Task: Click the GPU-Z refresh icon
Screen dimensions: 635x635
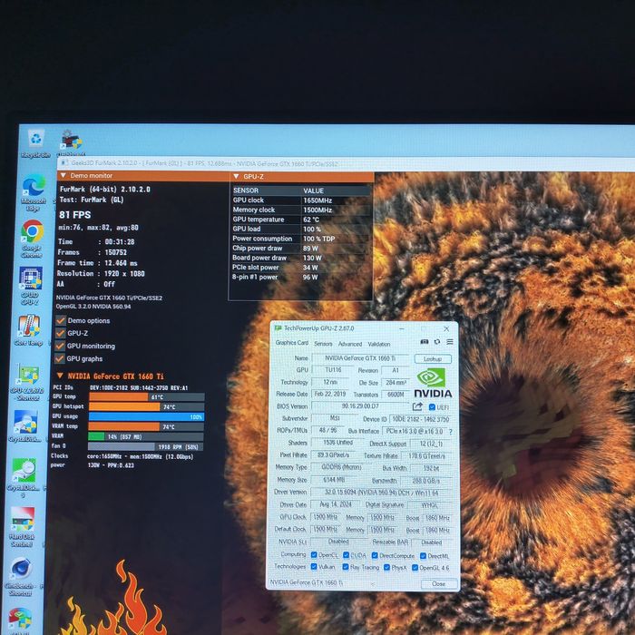Action: tap(437, 342)
